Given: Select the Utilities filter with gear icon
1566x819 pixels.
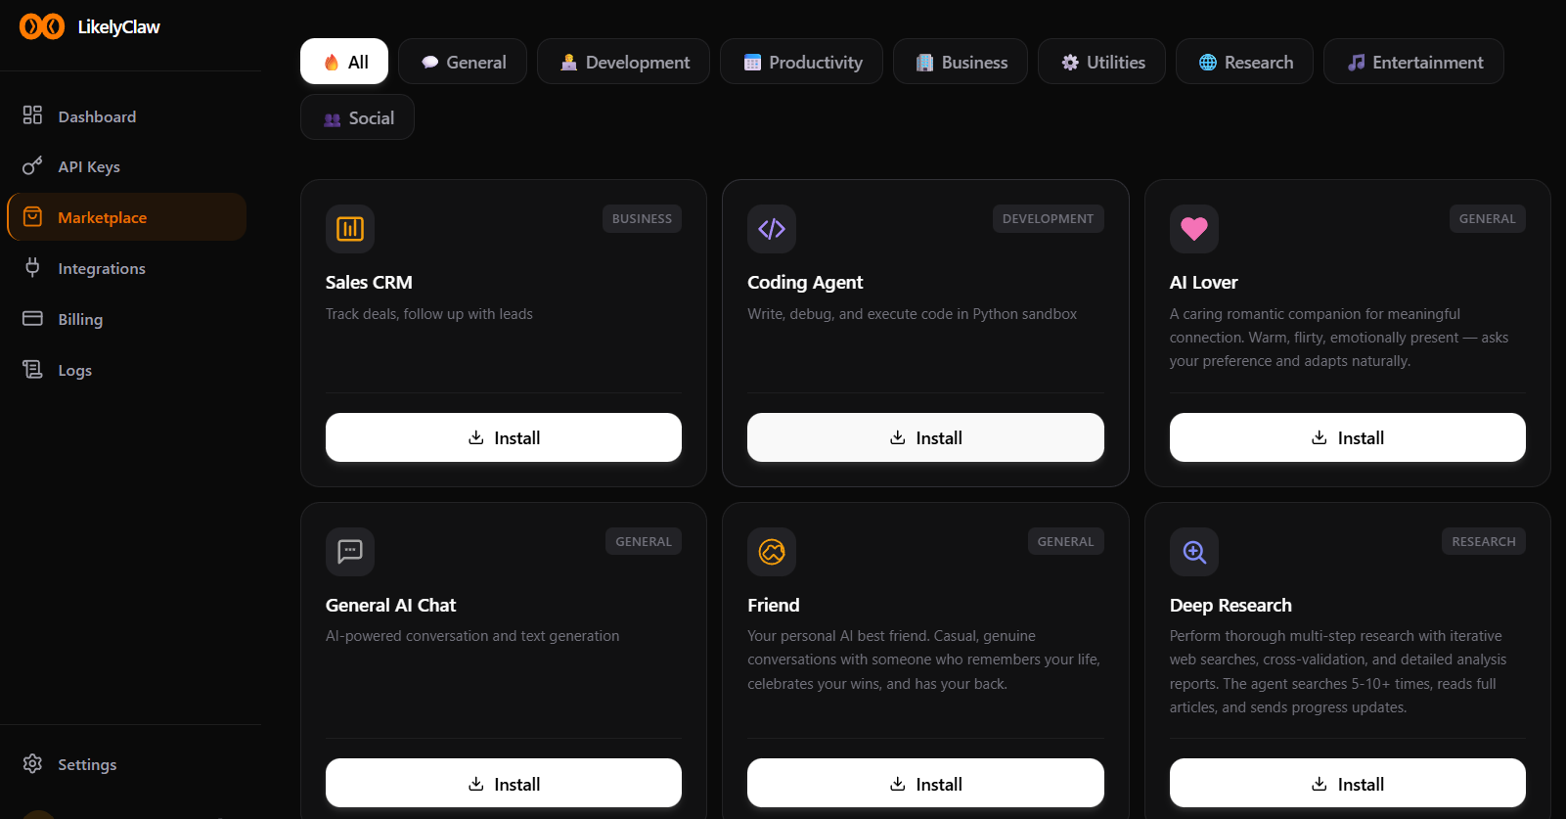Looking at the screenshot, I should pyautogui.click(x=1101, y=61).
